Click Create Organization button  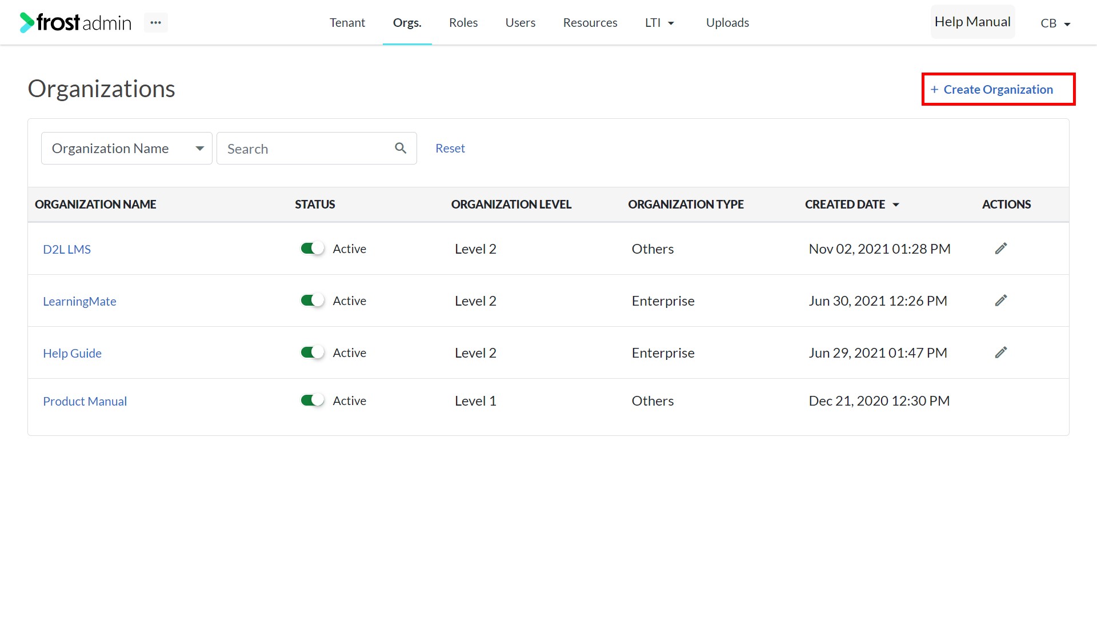pos(998,90)
